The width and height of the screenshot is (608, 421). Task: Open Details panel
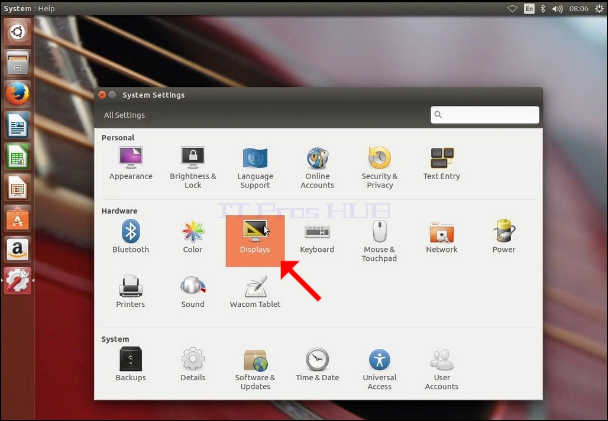pyautogui.click(x=193, y=364)
